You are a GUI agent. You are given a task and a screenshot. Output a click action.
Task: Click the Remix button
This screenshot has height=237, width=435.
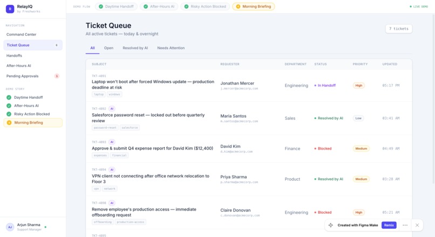coord(389,225)
